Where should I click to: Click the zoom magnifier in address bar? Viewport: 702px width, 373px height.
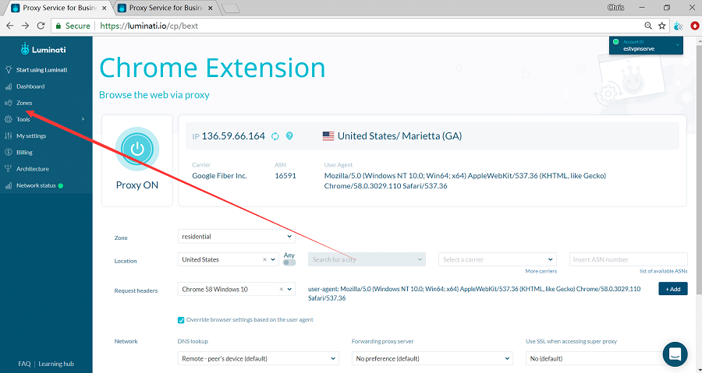tap(648, 26)
